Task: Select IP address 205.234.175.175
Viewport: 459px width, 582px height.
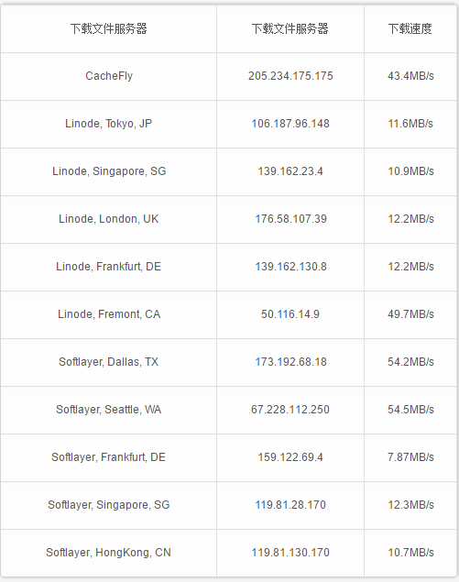Action: click(290, 76)
